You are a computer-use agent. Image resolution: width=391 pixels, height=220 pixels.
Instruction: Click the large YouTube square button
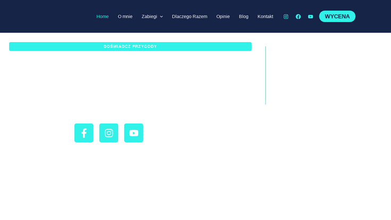coord(134,133)
